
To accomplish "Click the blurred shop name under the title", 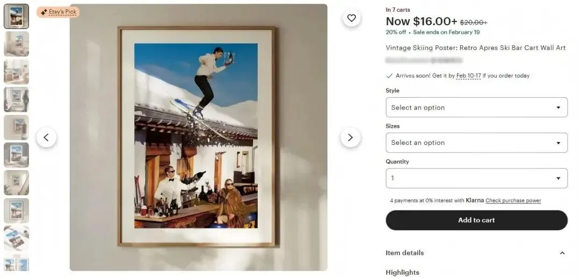I will 424,60.
